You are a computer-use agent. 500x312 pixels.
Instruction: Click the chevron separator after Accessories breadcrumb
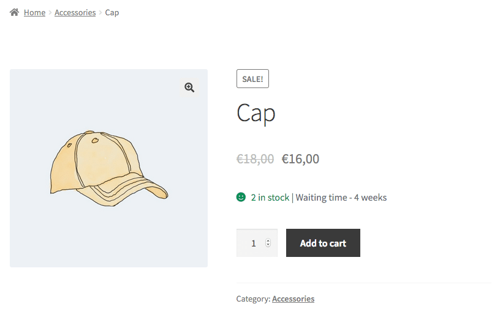coord(100,12)
